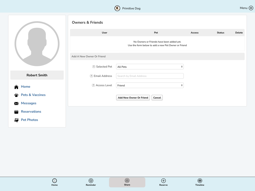Click the help icon next to Access Level
This screenshot has height=191, width=255.
[x=93, y=85]
